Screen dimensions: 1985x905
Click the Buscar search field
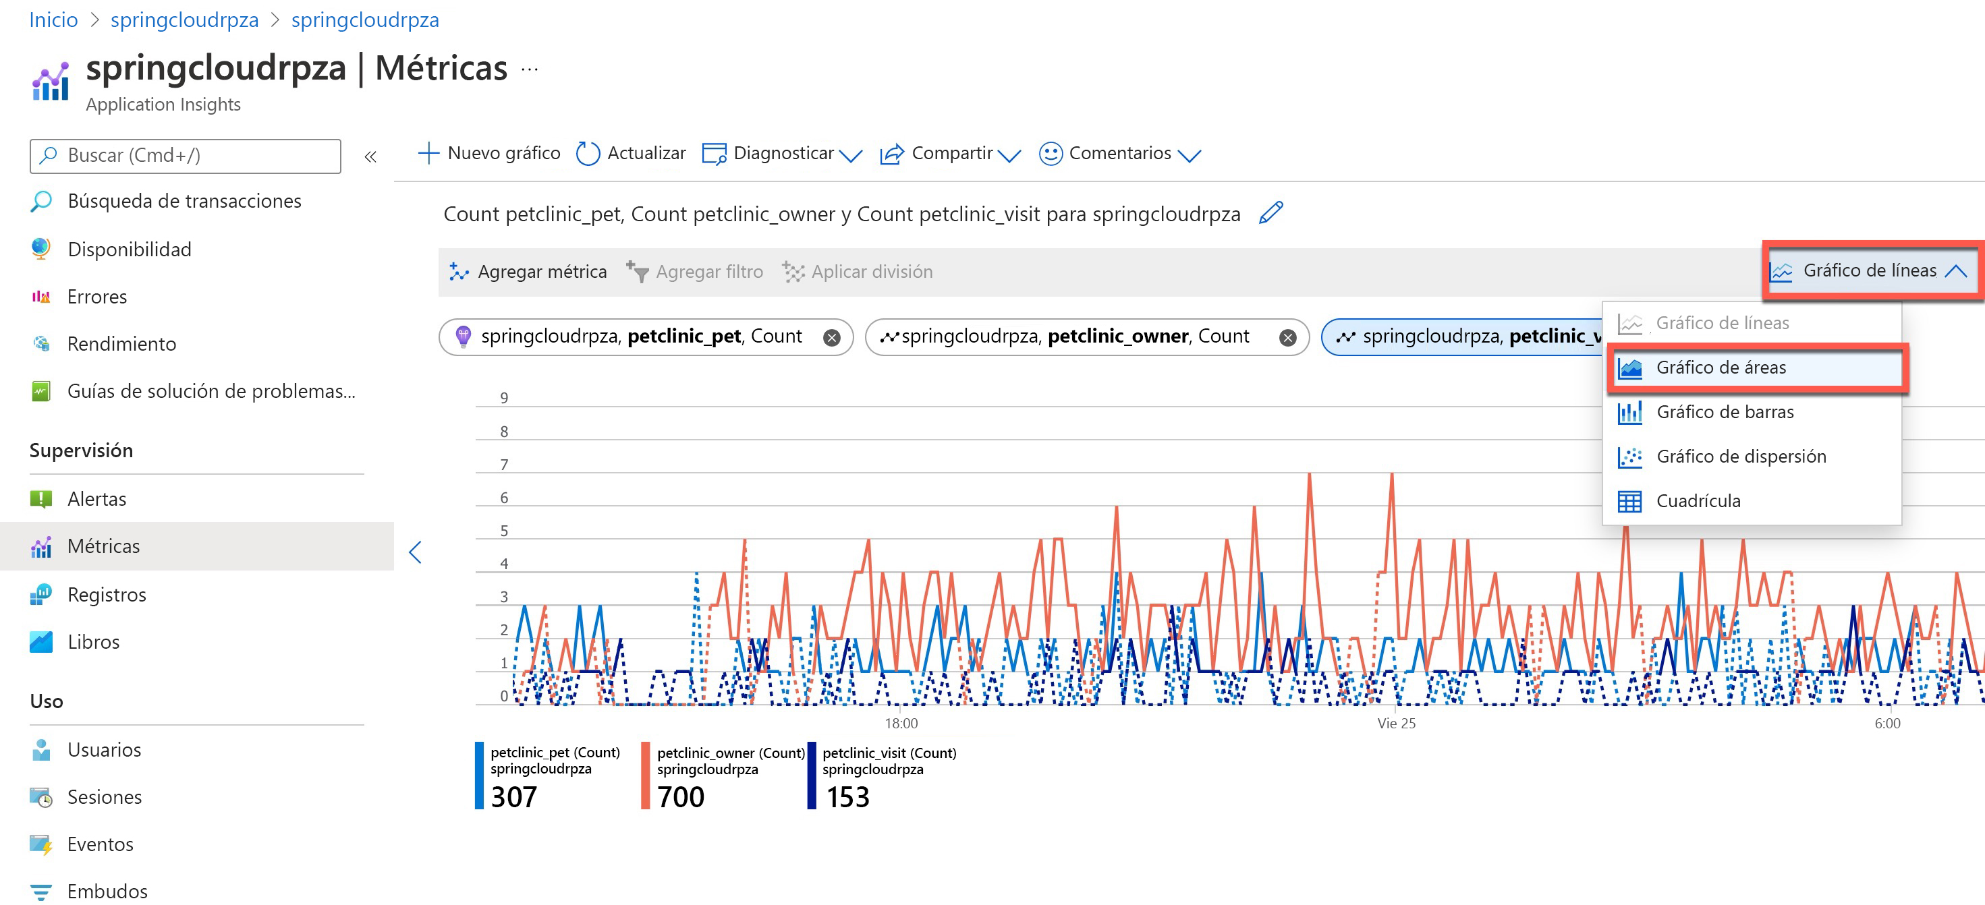tap(185, 156)
